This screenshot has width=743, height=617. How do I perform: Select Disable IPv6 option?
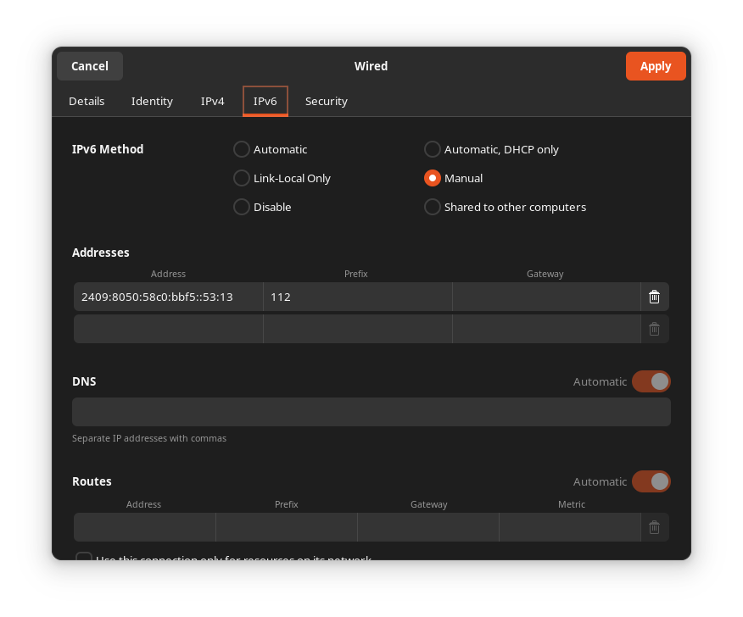coord(242,207)
